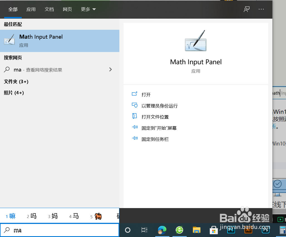Launch the green e browser on taskbar
Image resolution: width=286 pixels, height=237 pixels.
(x=179, y=230)
